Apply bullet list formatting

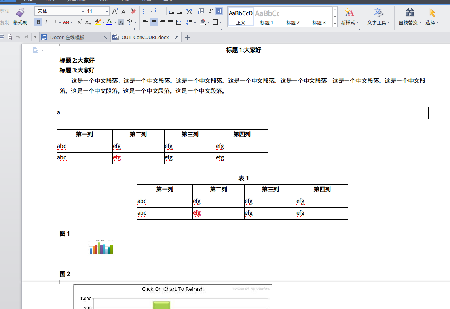pos(146,11)
